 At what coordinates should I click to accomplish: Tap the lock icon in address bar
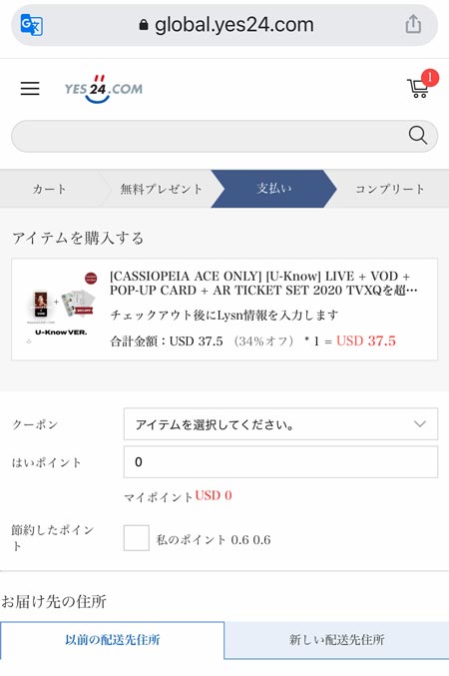pos(144,25)
